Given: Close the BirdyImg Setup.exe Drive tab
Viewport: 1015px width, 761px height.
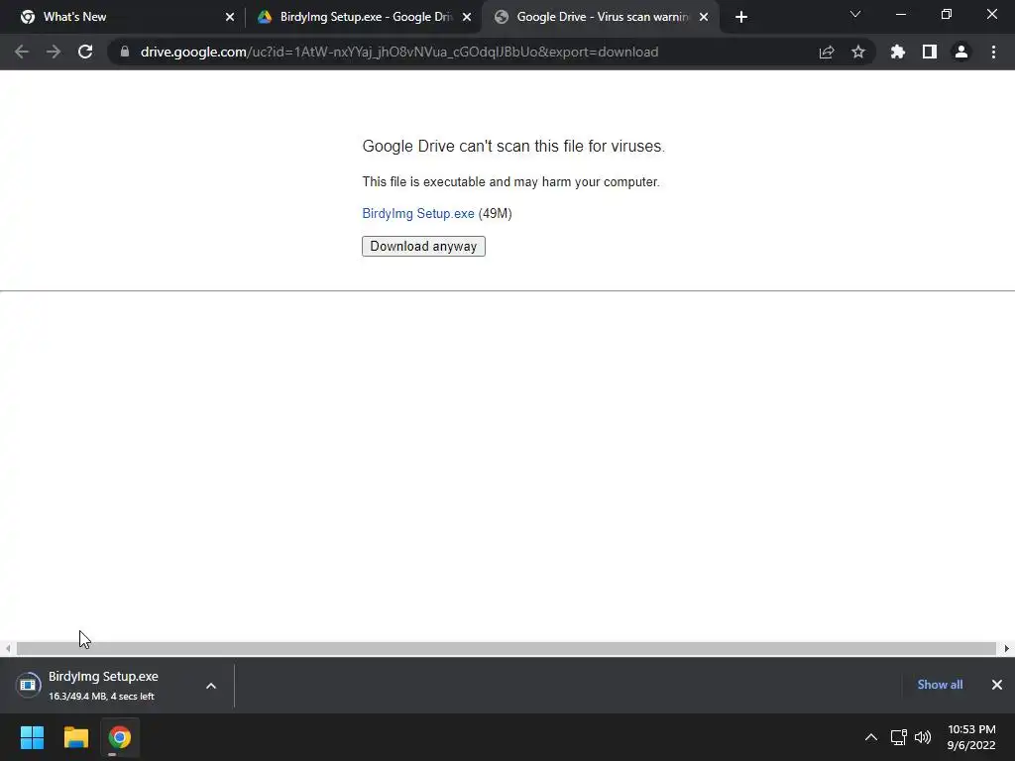Looking at the screenshot, I should coord(467,17).
